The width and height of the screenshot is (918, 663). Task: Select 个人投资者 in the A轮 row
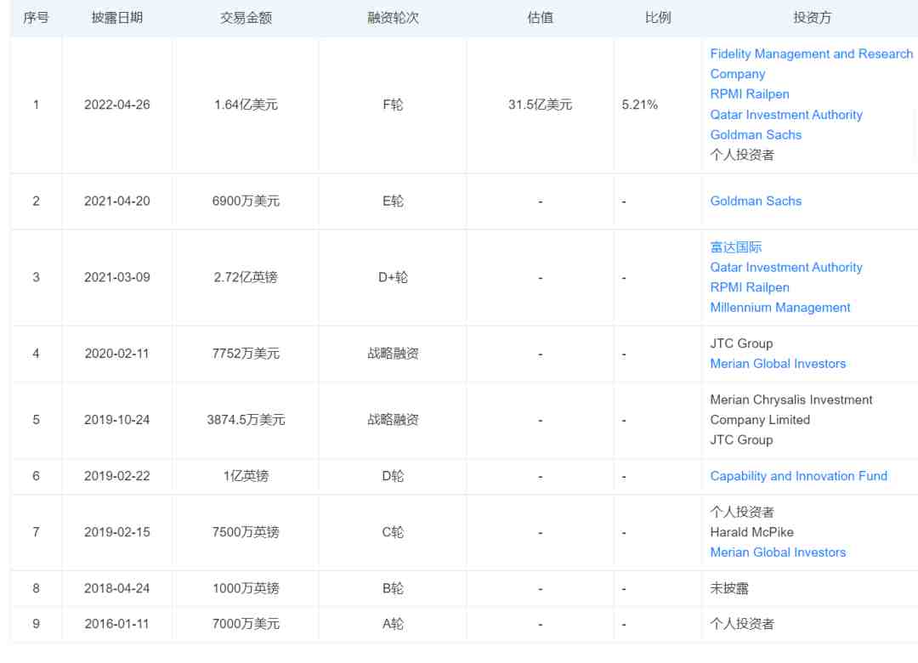[742, 625]
